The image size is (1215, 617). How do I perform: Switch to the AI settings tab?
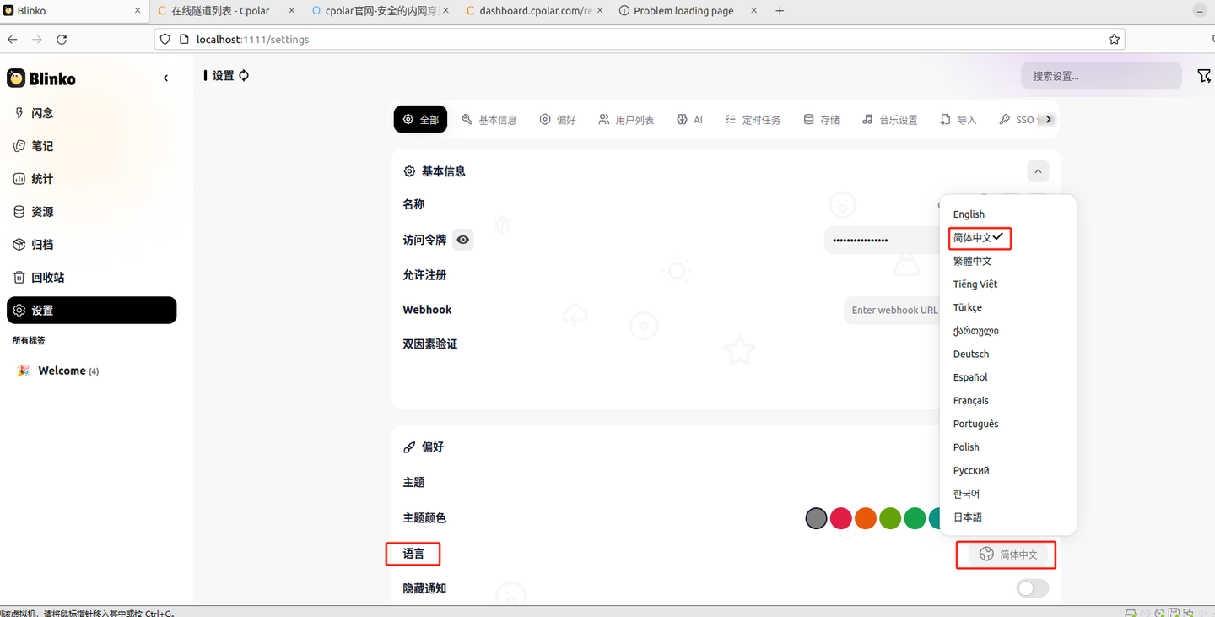click(689, 119)
